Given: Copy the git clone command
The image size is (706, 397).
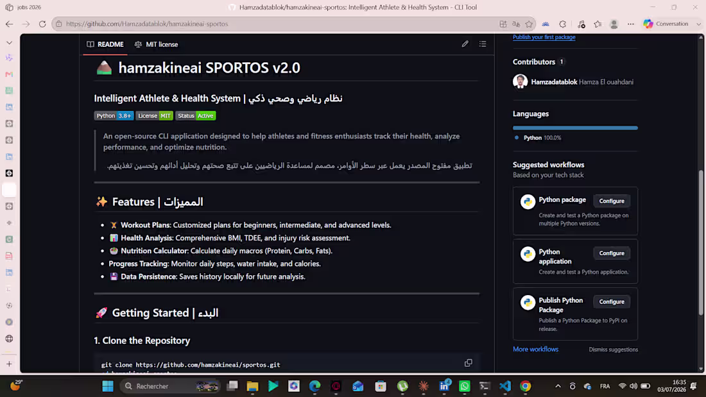Looking at the screenshot, I should point(469,363).
